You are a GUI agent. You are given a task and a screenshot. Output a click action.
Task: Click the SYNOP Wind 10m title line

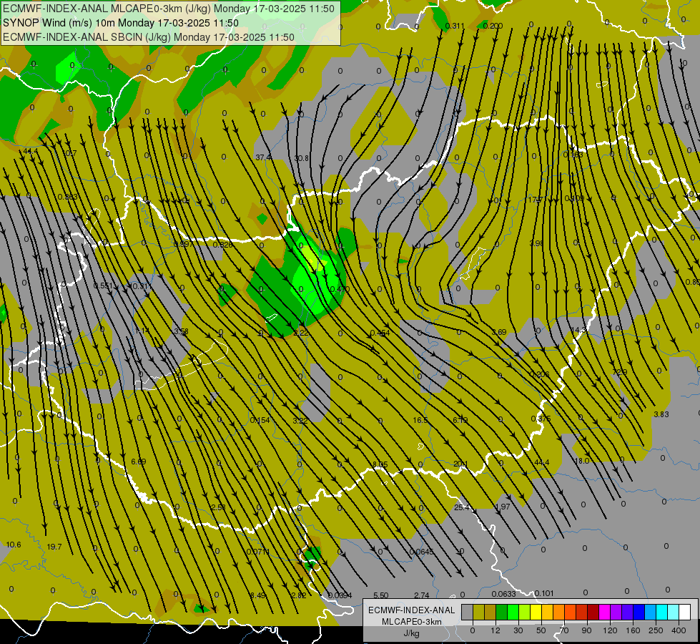tap(121, 23)
